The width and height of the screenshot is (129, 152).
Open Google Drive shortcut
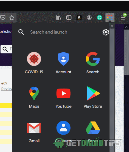point(93,132)
